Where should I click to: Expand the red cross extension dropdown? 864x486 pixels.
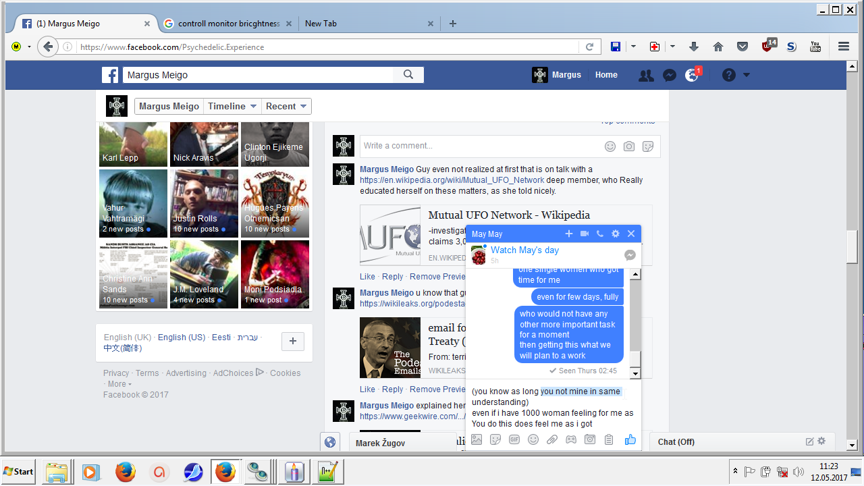[x=672, y=47]
